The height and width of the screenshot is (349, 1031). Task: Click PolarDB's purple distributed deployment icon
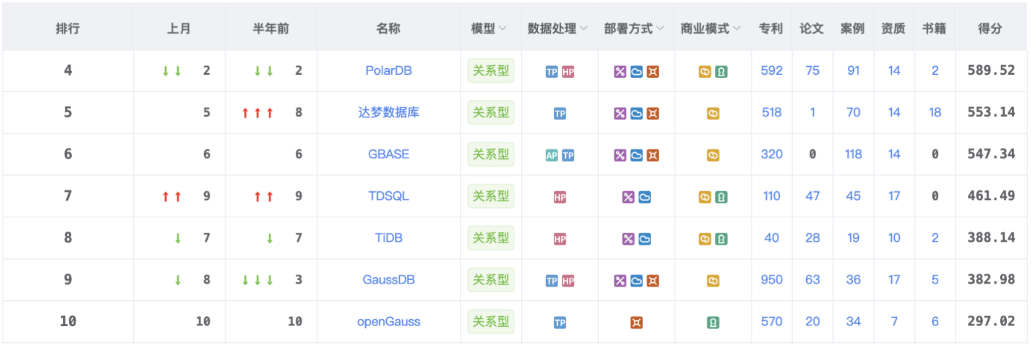coord(620,72)
